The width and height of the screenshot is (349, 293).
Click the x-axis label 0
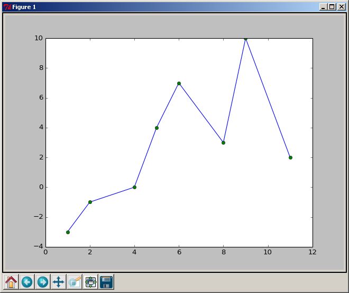(x=45, y=252)
